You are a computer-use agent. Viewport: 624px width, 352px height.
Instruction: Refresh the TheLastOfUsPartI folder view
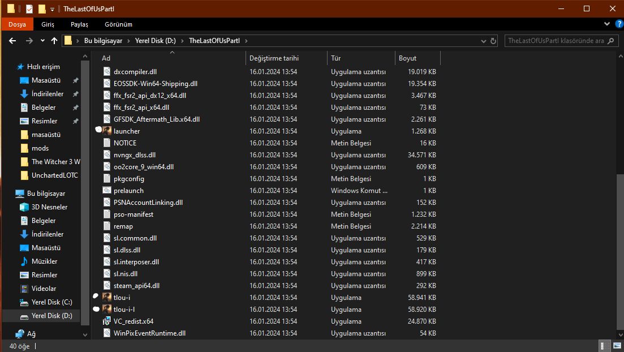point(493,41)
